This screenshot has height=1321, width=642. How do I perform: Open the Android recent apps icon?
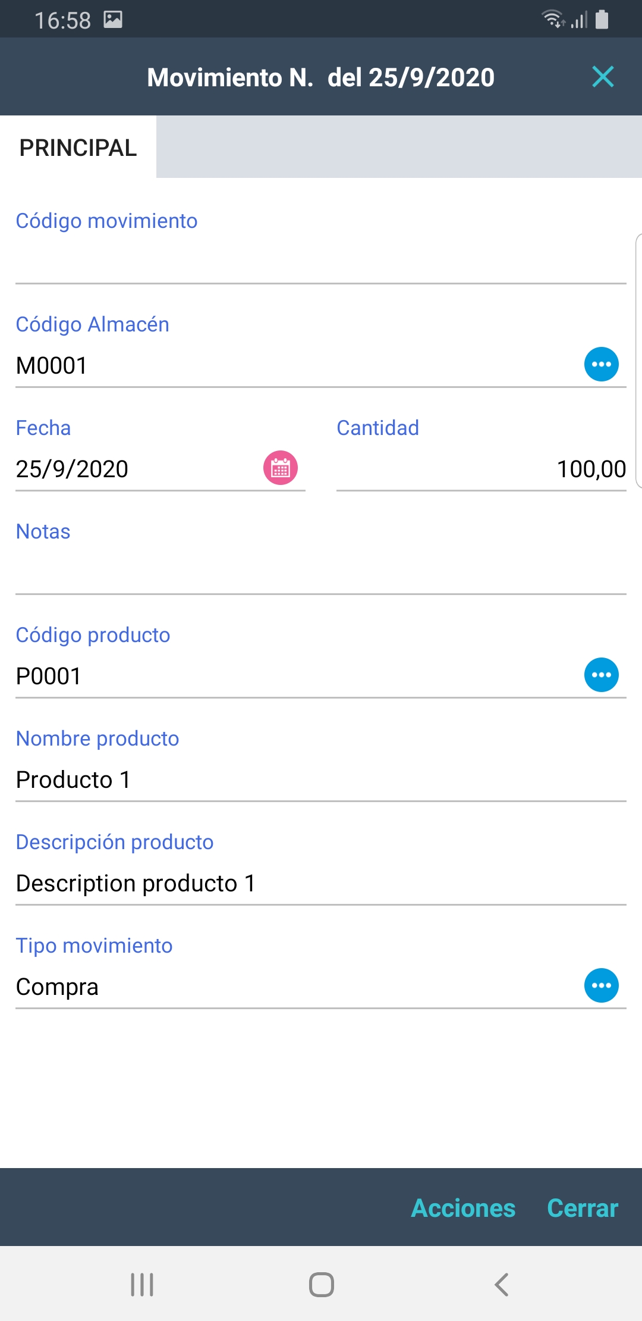142,1284
